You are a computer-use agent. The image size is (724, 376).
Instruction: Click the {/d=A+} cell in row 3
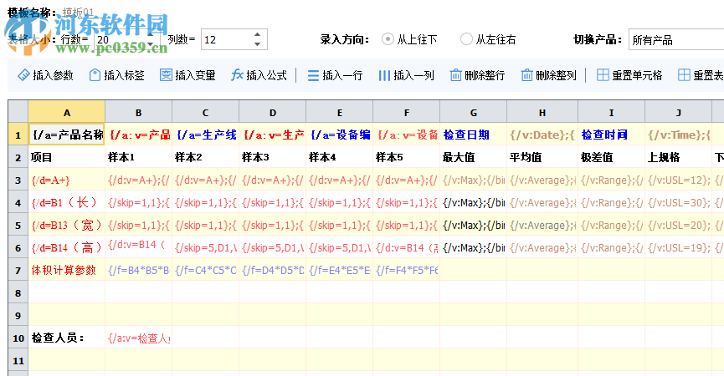pos(67,180)
